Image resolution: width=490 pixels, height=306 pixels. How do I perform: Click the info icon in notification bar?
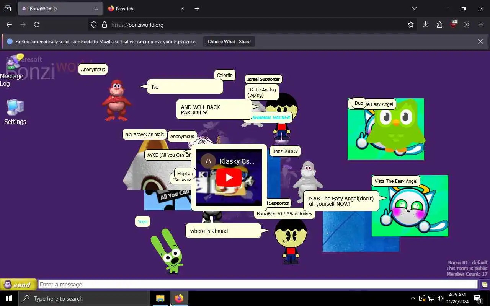10,41
